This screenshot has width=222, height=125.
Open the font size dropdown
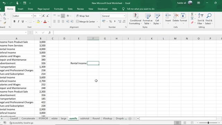coord(40,16)
